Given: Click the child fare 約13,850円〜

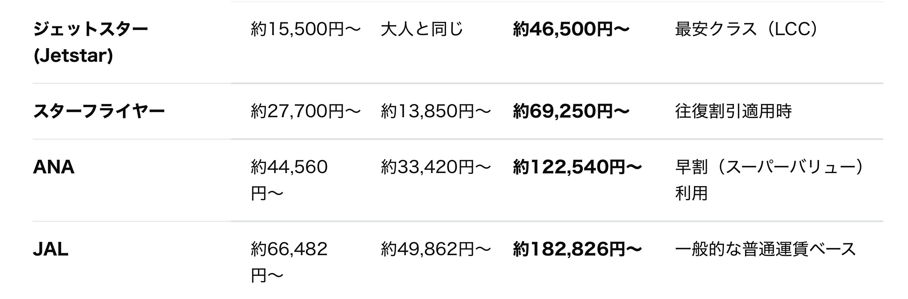Looking at the screenshot, I should (x=435, y=111).
